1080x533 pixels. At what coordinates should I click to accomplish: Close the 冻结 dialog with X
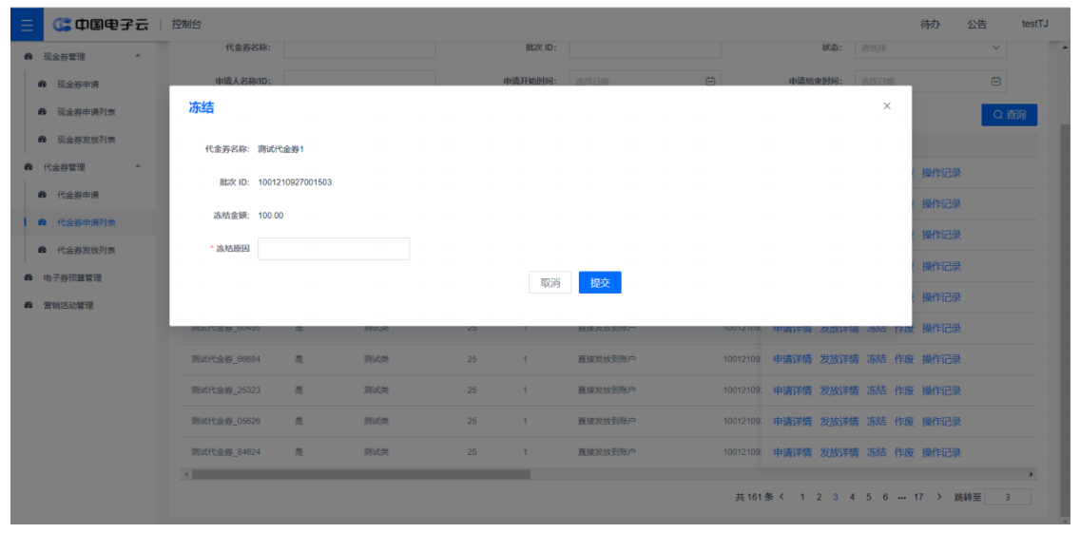coord(886,106)
